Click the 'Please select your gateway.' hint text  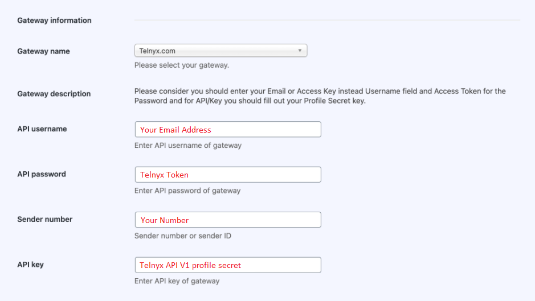tap(182, 65)
